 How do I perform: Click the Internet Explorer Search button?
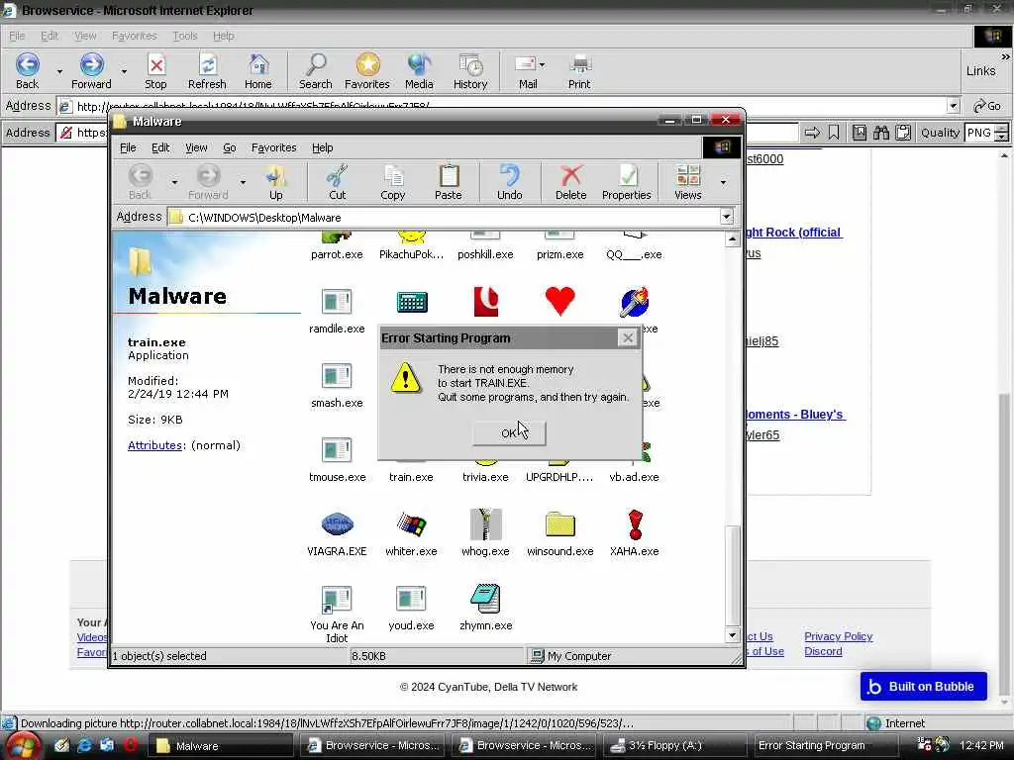coord(316,71)
